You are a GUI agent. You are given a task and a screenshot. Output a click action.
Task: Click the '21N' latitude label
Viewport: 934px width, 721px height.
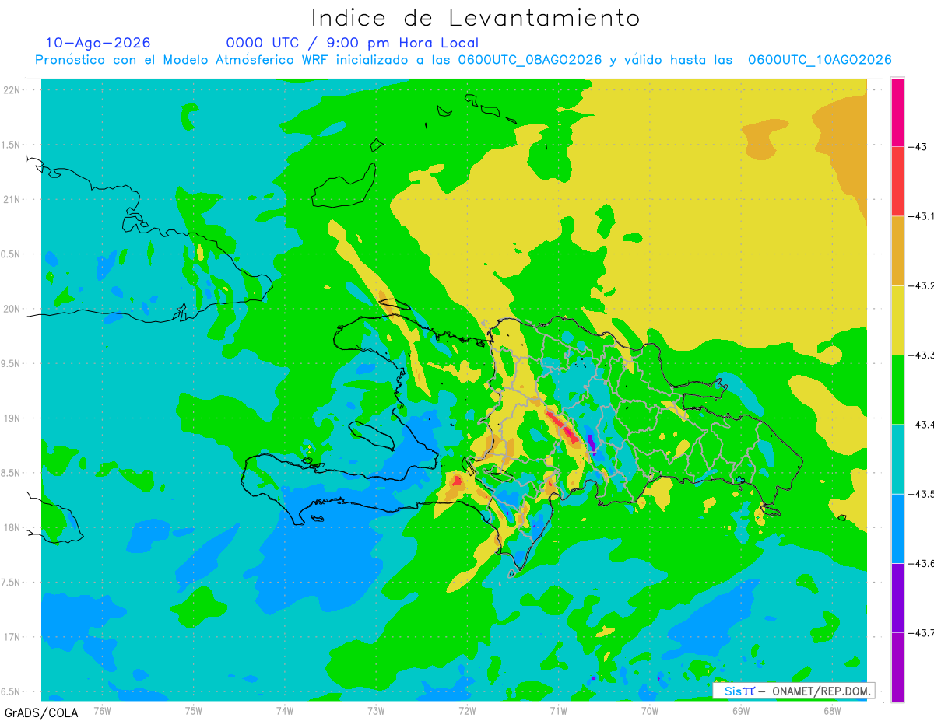(x=12, y=199)
